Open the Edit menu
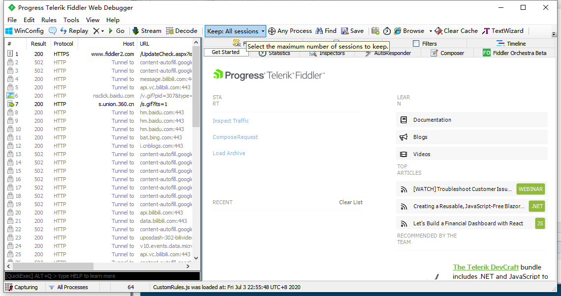This screenshot has width=561, height=296. click(x=29, y=20)
